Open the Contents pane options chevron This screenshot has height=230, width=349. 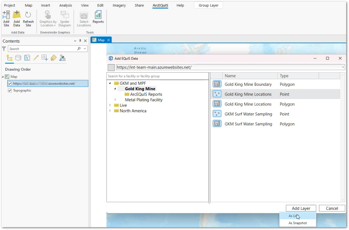pos(75,41)
